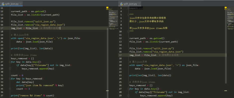Click line number 37 in left pane gutter
This screenshot has width=234, height=98.
pos(2,95)
